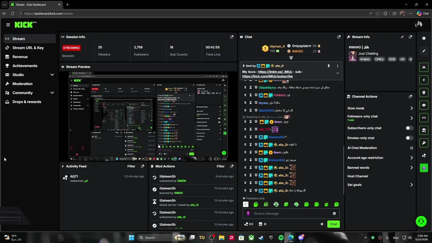Image resolution: width=432 pixels, height=243 pixels.
Task: Open Moderation page
Action: coord(30,84)
